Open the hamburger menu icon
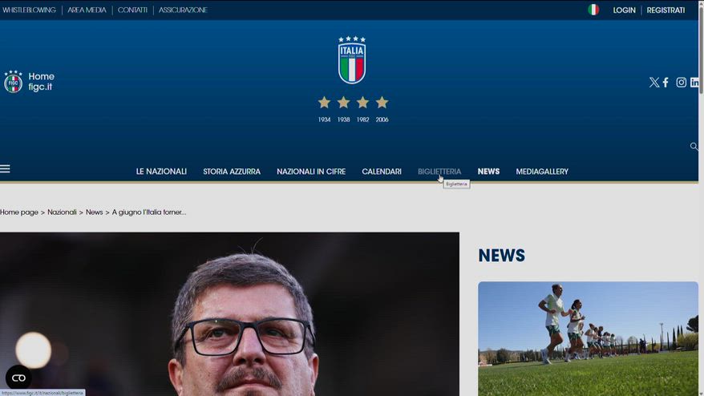 tap(5, 169)
